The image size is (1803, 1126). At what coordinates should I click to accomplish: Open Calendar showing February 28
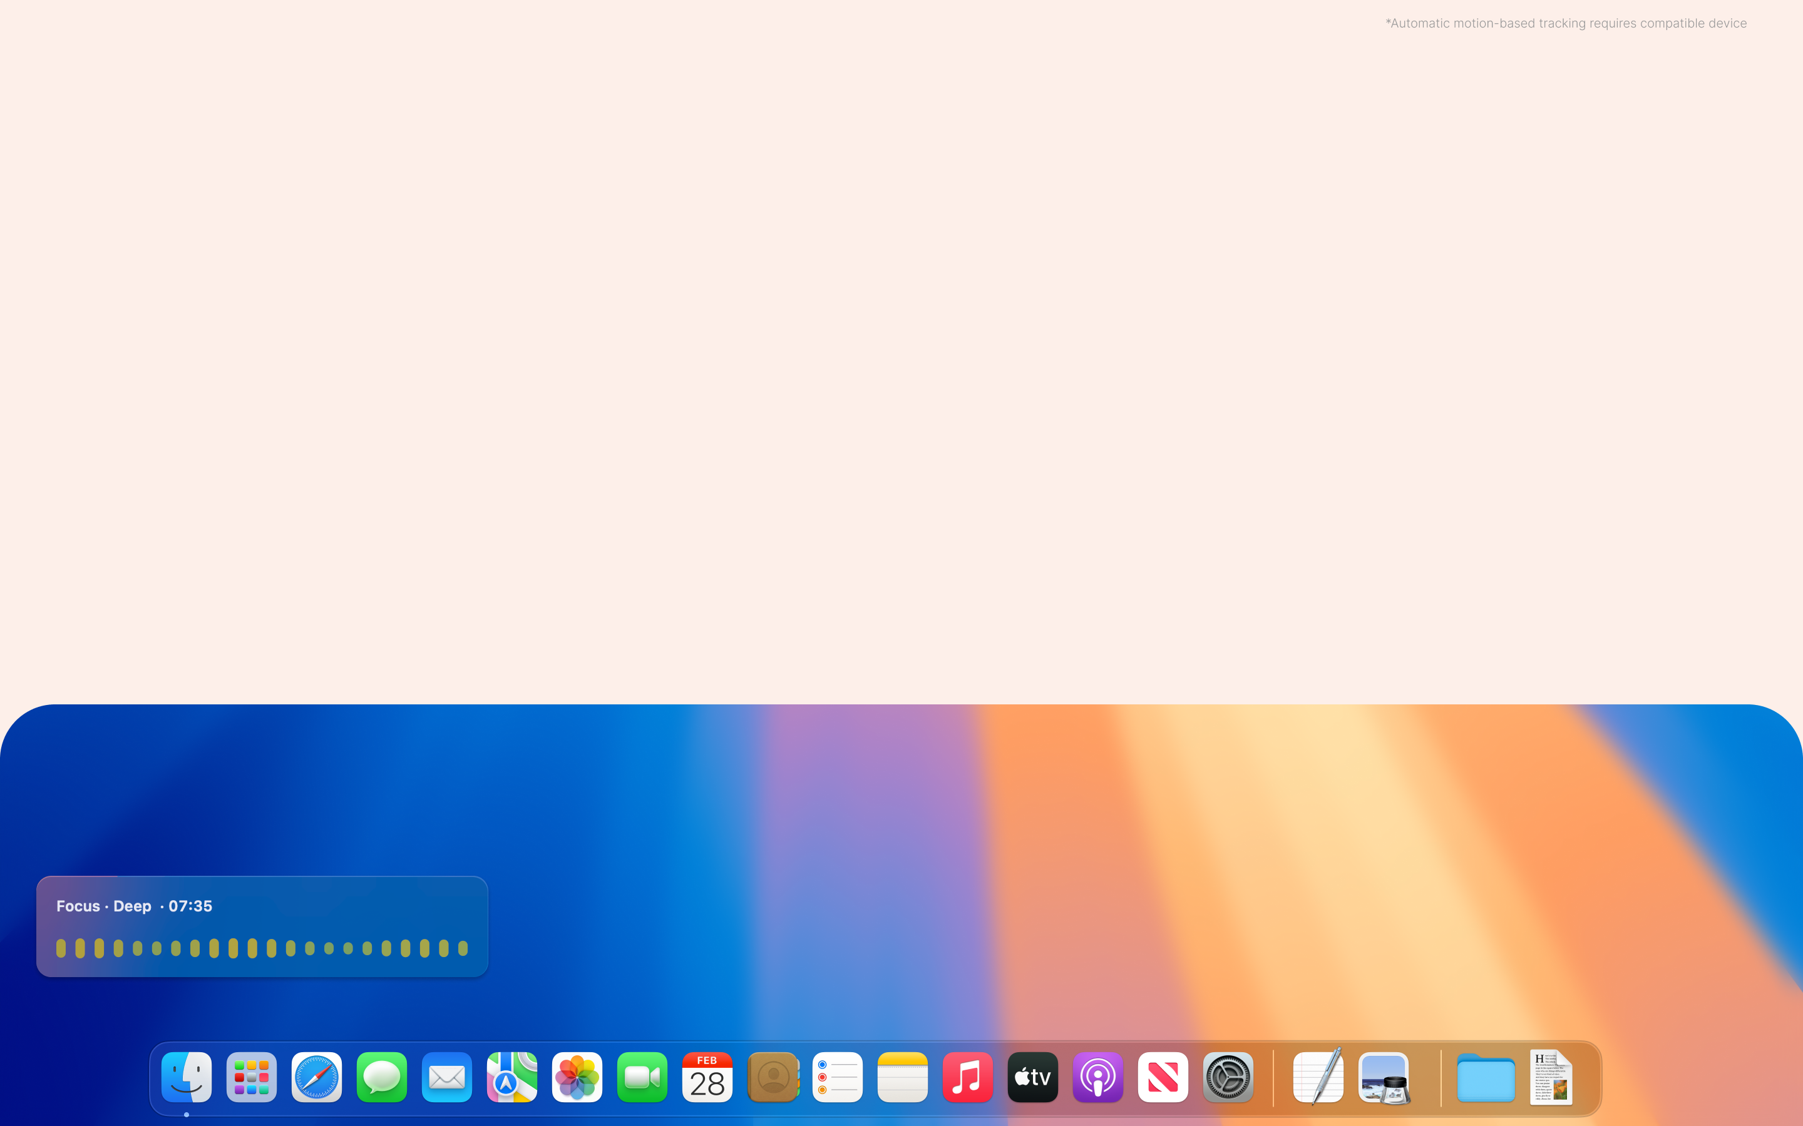706,1077
